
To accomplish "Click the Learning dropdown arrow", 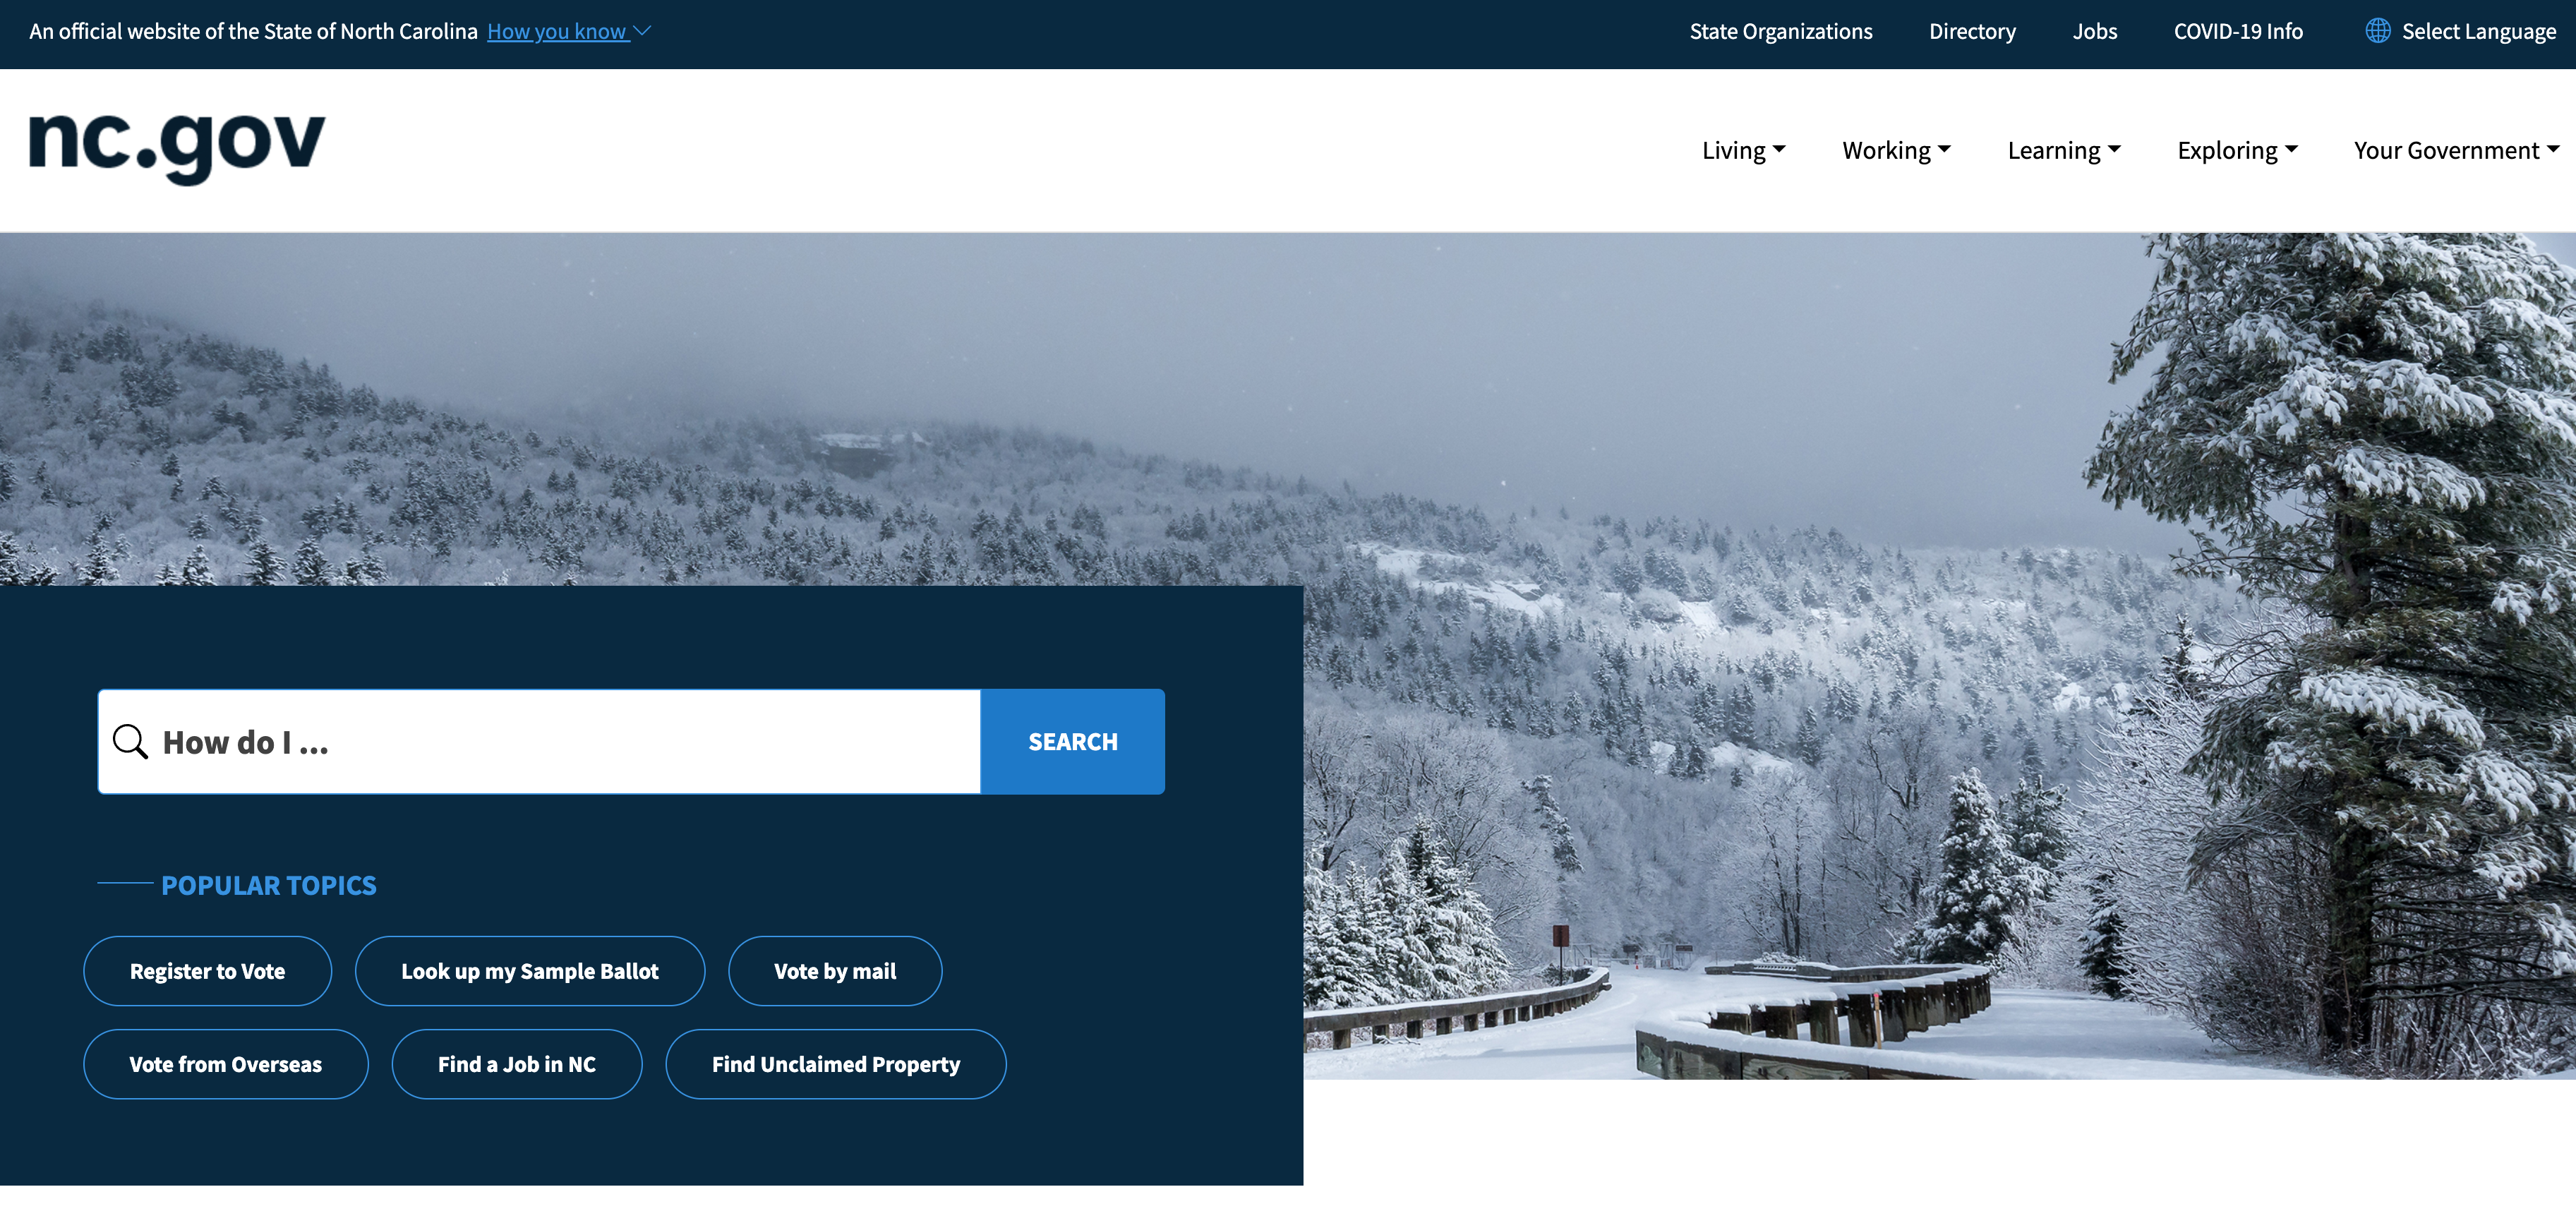I will (2121, 148).
